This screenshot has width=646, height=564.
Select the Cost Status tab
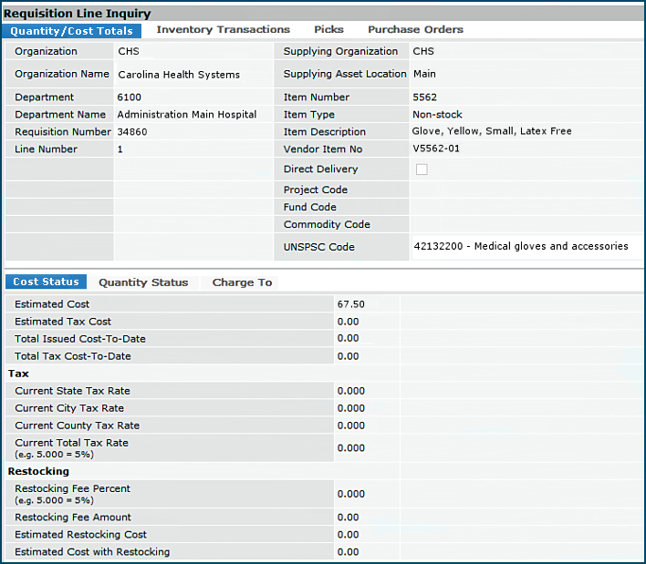tap(46, 282)
